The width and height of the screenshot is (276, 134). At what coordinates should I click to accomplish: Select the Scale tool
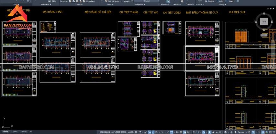[219, 1]
